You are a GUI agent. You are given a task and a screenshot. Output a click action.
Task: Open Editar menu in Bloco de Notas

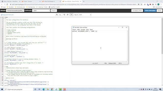[x=78, y=30]
